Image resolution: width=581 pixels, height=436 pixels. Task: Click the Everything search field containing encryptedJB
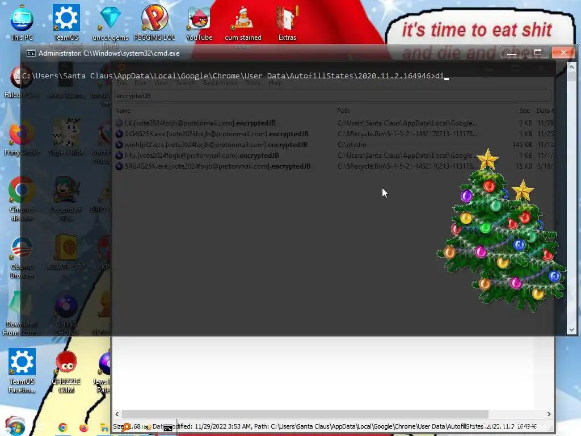[332, 96]
